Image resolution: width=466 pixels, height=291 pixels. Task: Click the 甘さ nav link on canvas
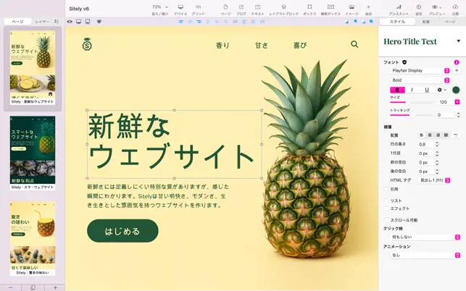261,45
